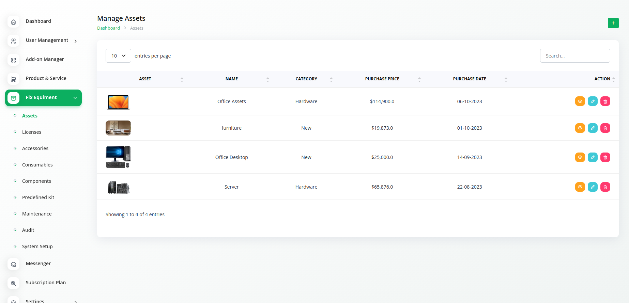Click the Messenger chat icon

click(x=14, y=264)
